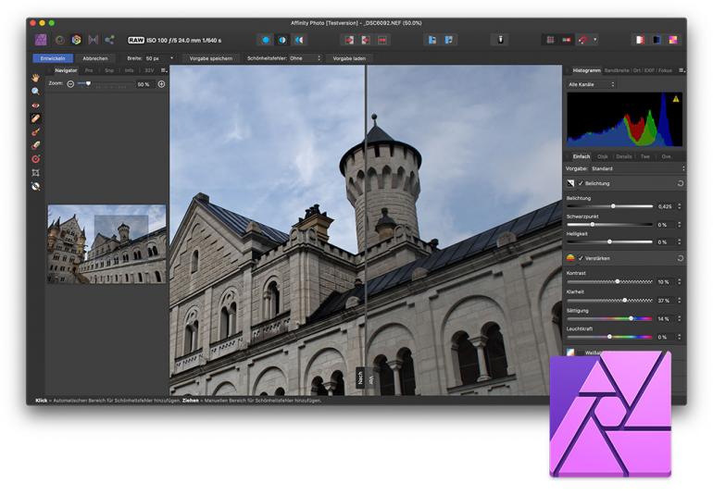The image size is (713, 495).
Task: Reset the Verstärken section
Action: coord(681,258)
